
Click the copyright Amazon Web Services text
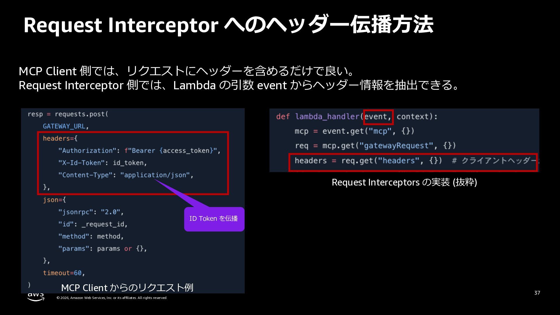point(112,298)
